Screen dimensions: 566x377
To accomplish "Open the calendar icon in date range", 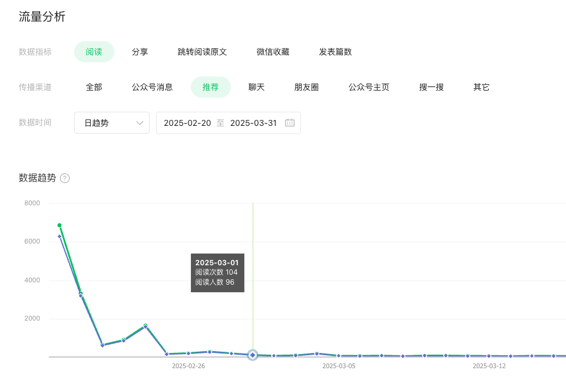I will click(290, 123).
